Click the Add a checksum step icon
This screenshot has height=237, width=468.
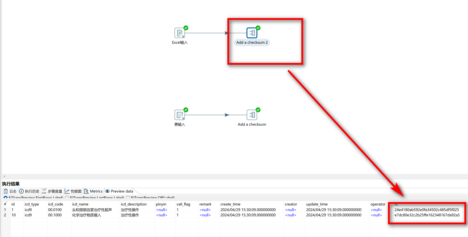click(x=252, y=114)
